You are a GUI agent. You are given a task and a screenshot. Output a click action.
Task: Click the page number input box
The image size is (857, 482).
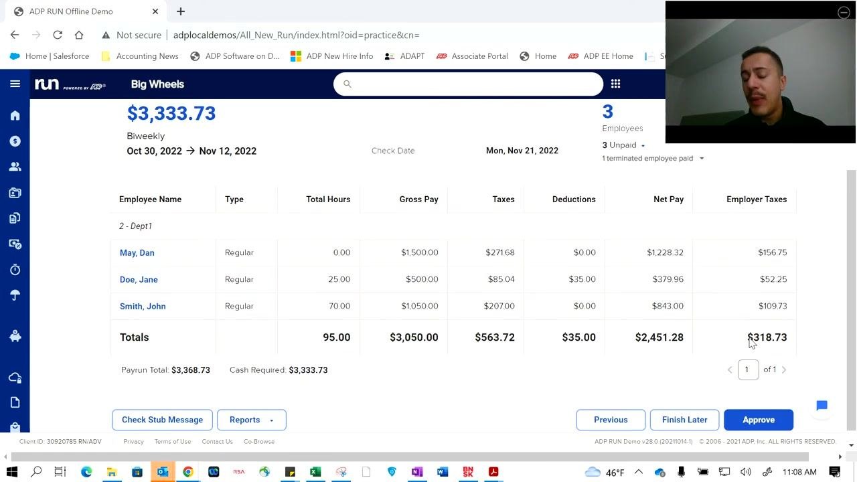point(748,370)
